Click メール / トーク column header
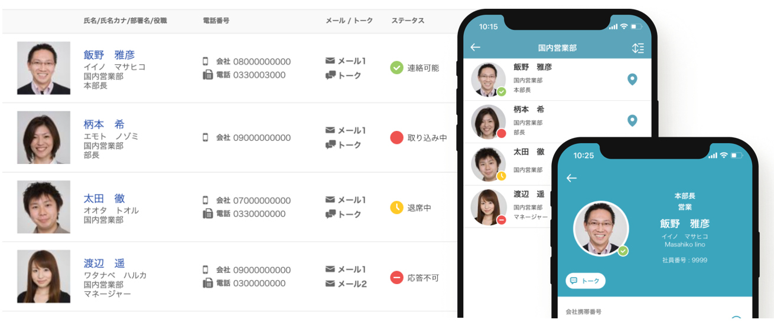774x326 pixels. click(x=349, y=21)
